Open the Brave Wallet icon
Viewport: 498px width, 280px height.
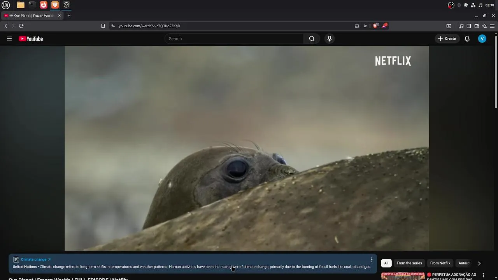(477, 26)
